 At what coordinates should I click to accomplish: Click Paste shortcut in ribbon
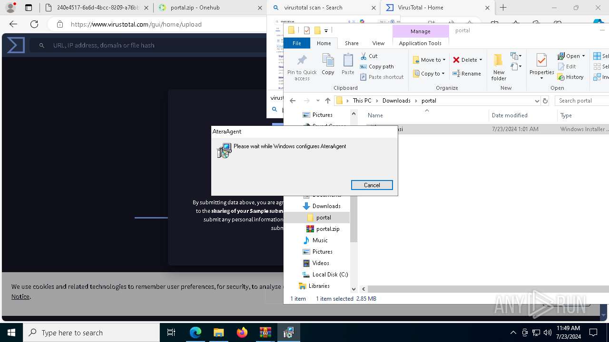pyautogui.click(x=382, y=77)
